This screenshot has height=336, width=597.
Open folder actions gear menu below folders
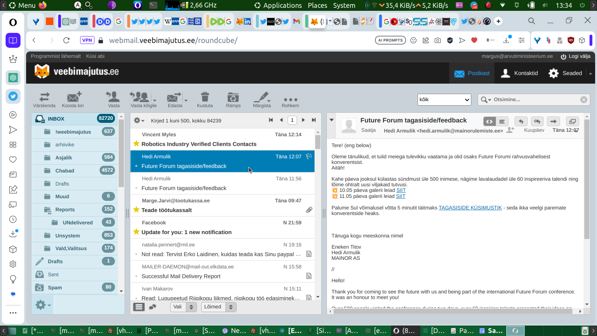43,305
